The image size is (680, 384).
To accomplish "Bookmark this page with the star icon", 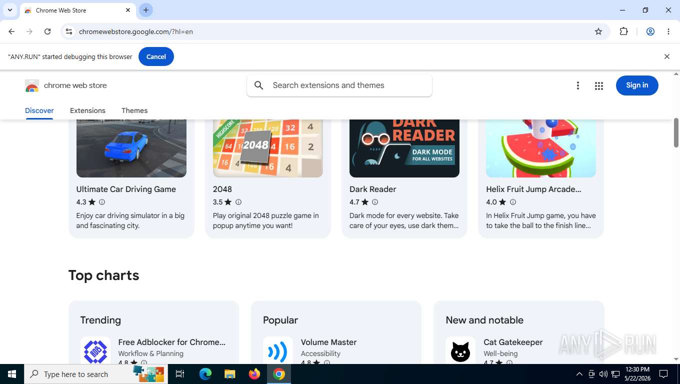I will pos(598,31).
